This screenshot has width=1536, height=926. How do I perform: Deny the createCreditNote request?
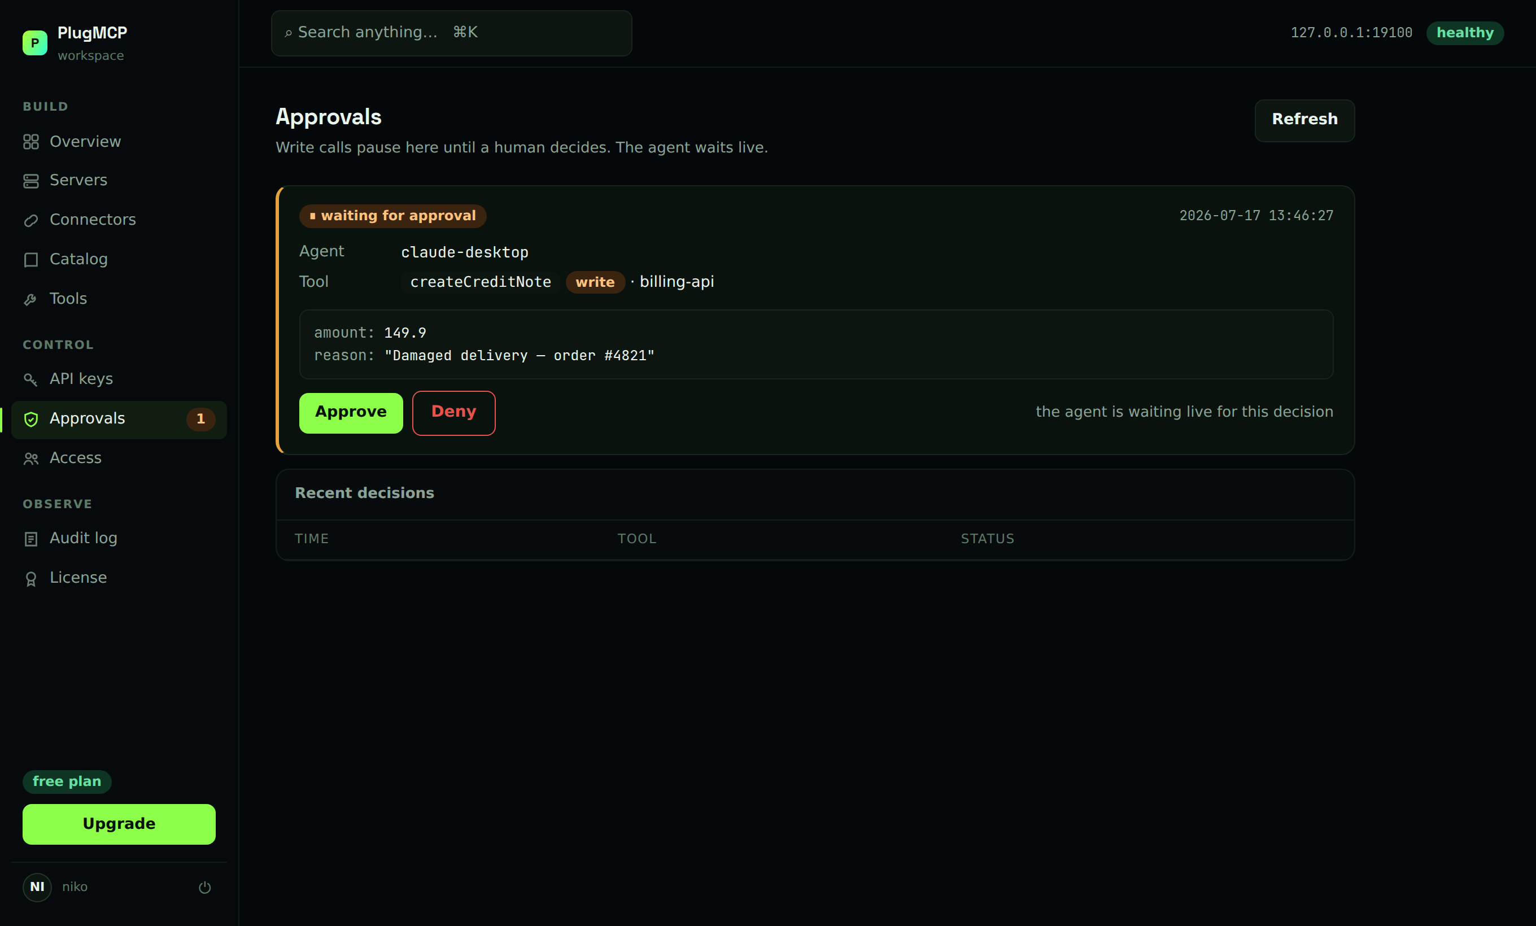pos(454,413)
